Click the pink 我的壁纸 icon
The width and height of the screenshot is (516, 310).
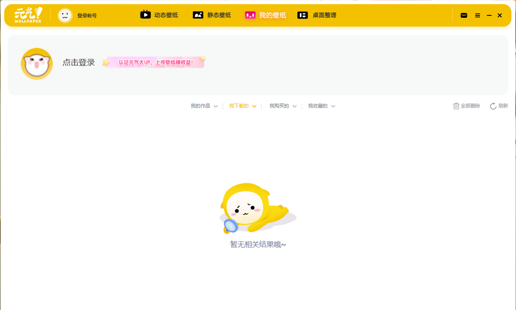click(x=250, y=15)
